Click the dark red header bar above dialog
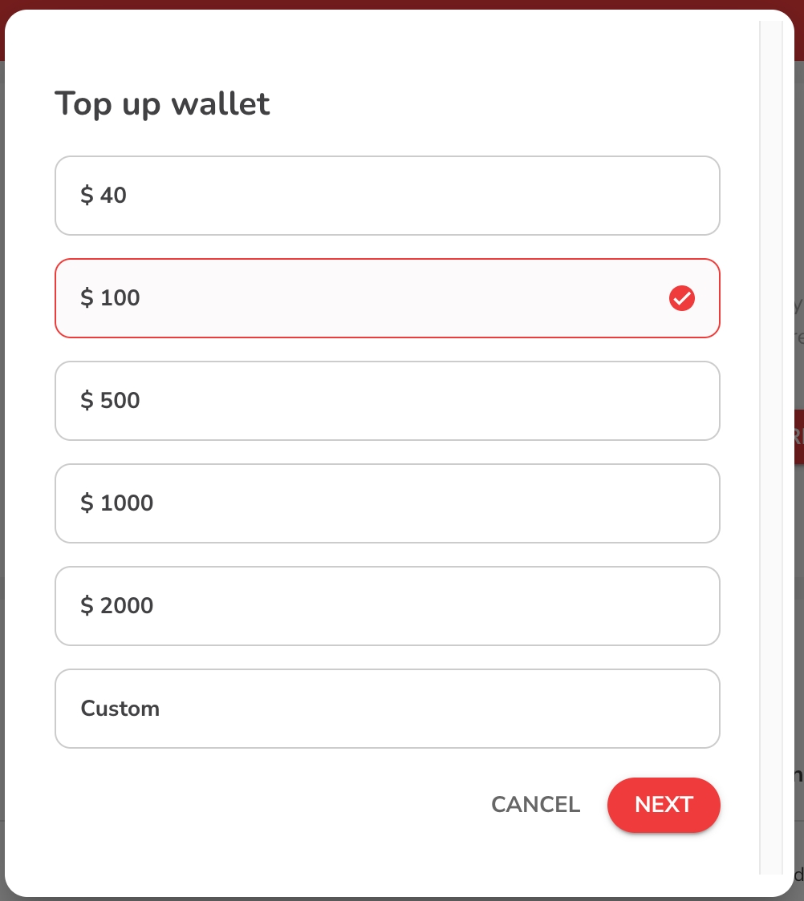 [401, 4]
